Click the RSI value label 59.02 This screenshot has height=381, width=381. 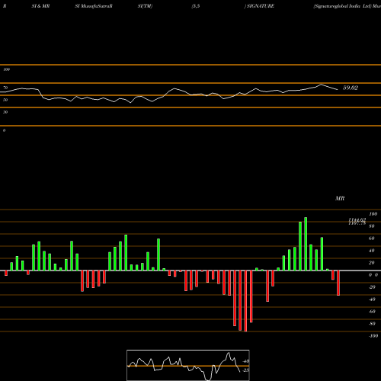(351, 88)
